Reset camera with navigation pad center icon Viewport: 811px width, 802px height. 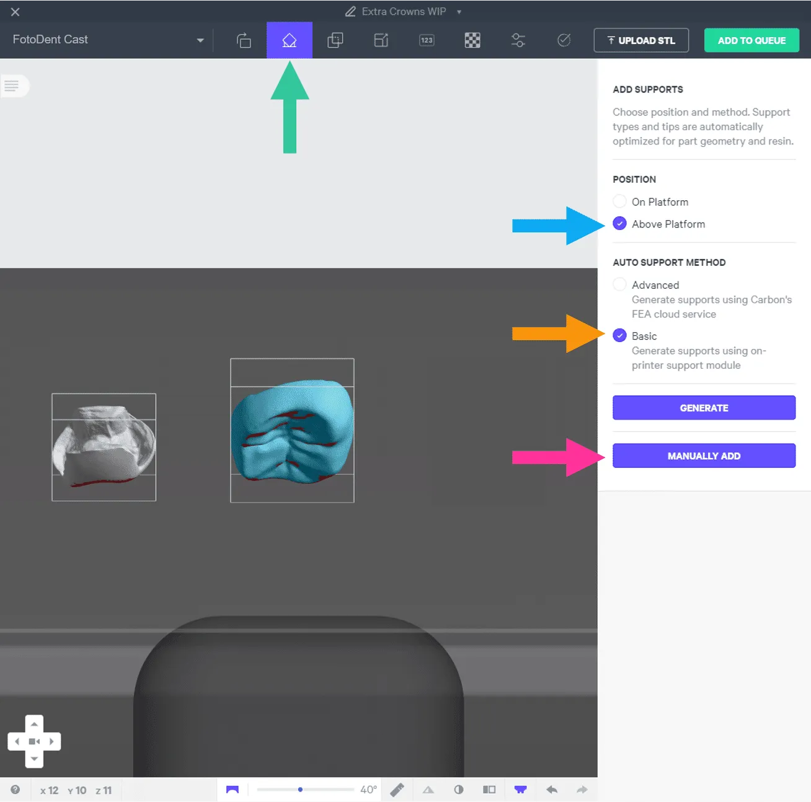[34, 741]
